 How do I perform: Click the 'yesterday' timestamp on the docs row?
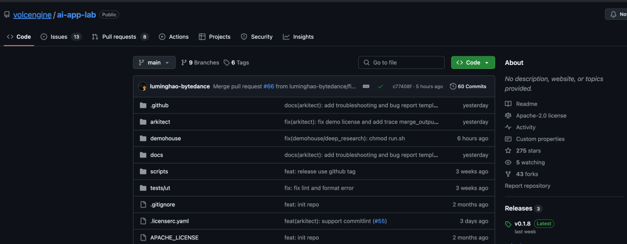tap(475, 155)
